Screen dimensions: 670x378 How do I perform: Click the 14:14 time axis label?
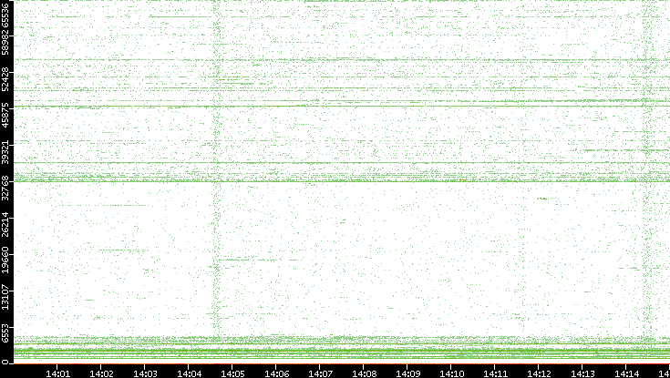(627, 372)
